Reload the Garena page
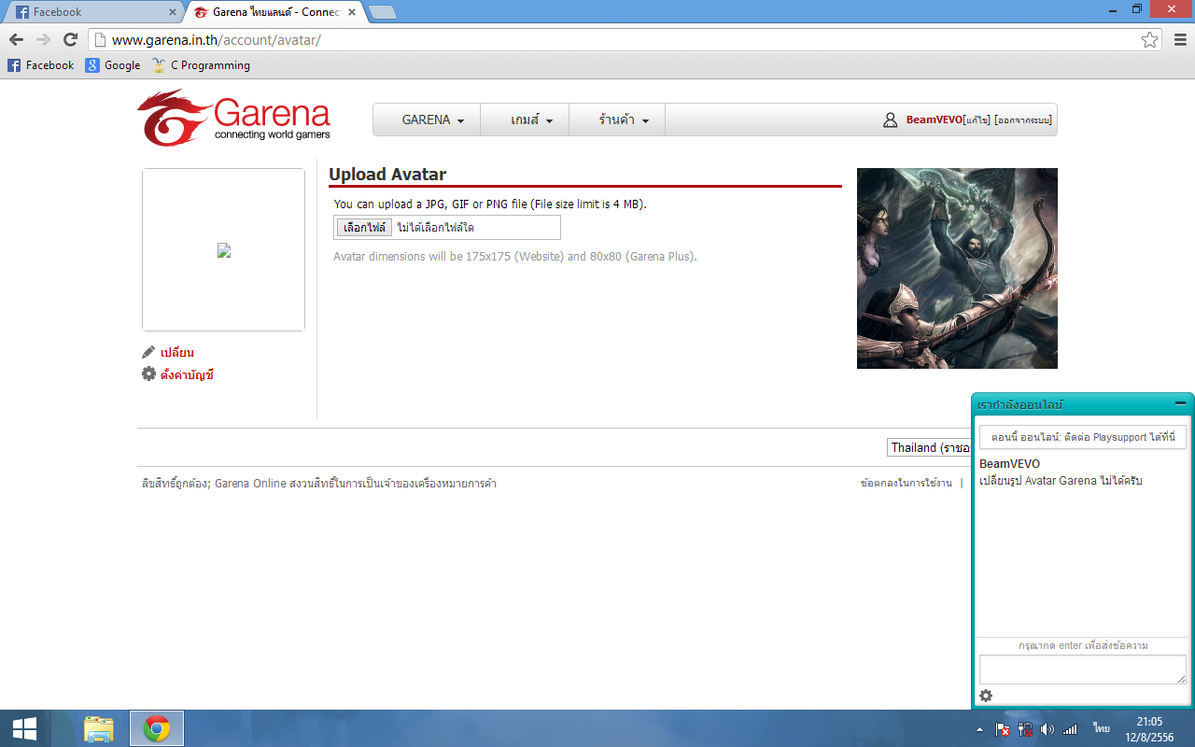This screenshot has width=1195, height=747. [70, 40]
